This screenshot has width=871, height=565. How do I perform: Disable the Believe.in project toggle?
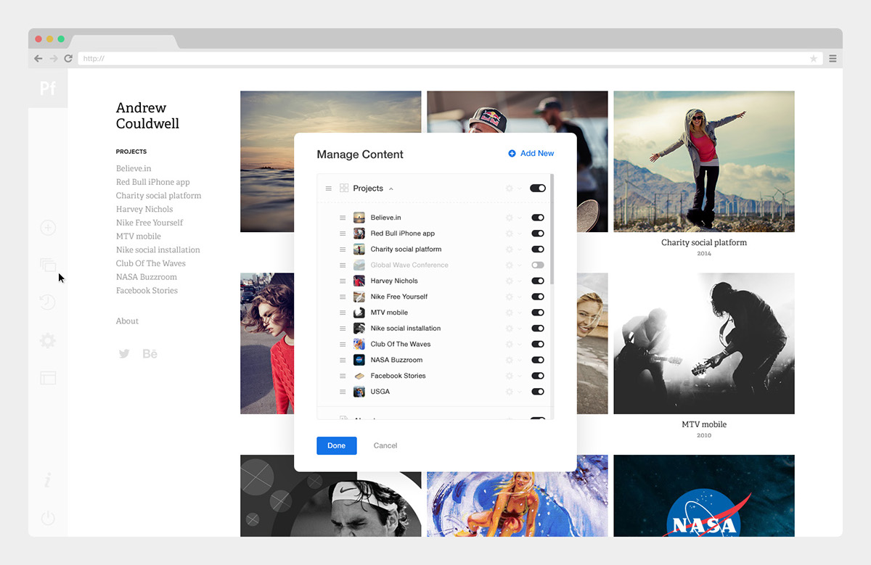[x=538, y=218]
